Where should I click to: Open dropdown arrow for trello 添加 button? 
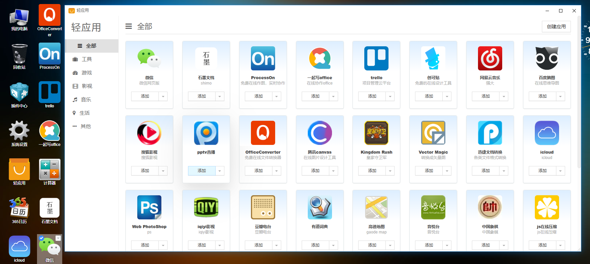click(x=390, y=96)
